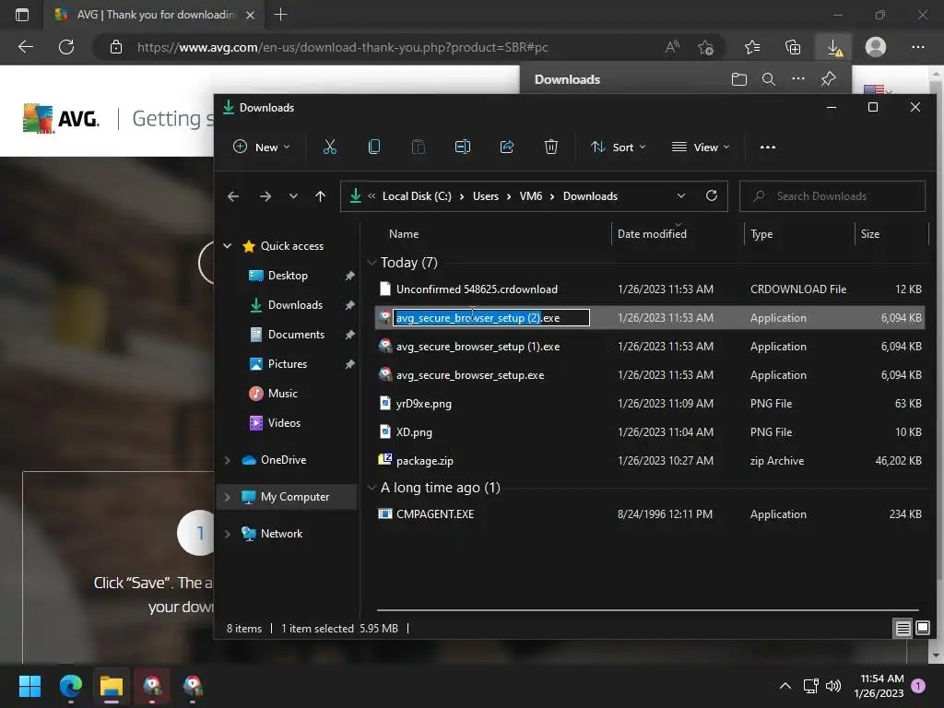This screenshot has width=944, height=708.
Task: Expand the address bar history dropdown
Action: [681, 195]
